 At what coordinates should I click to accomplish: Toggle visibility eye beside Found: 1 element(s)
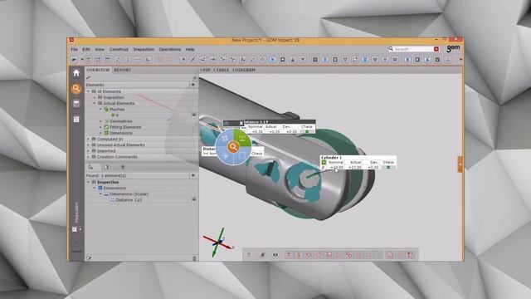tap(193, 175)
